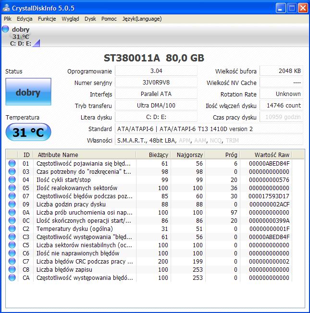This screenshot has height=313, width=310.
Task: Click the Standard field with ATA/ATAPI-6
Action: pyautogui.click(x=209, y=129)
